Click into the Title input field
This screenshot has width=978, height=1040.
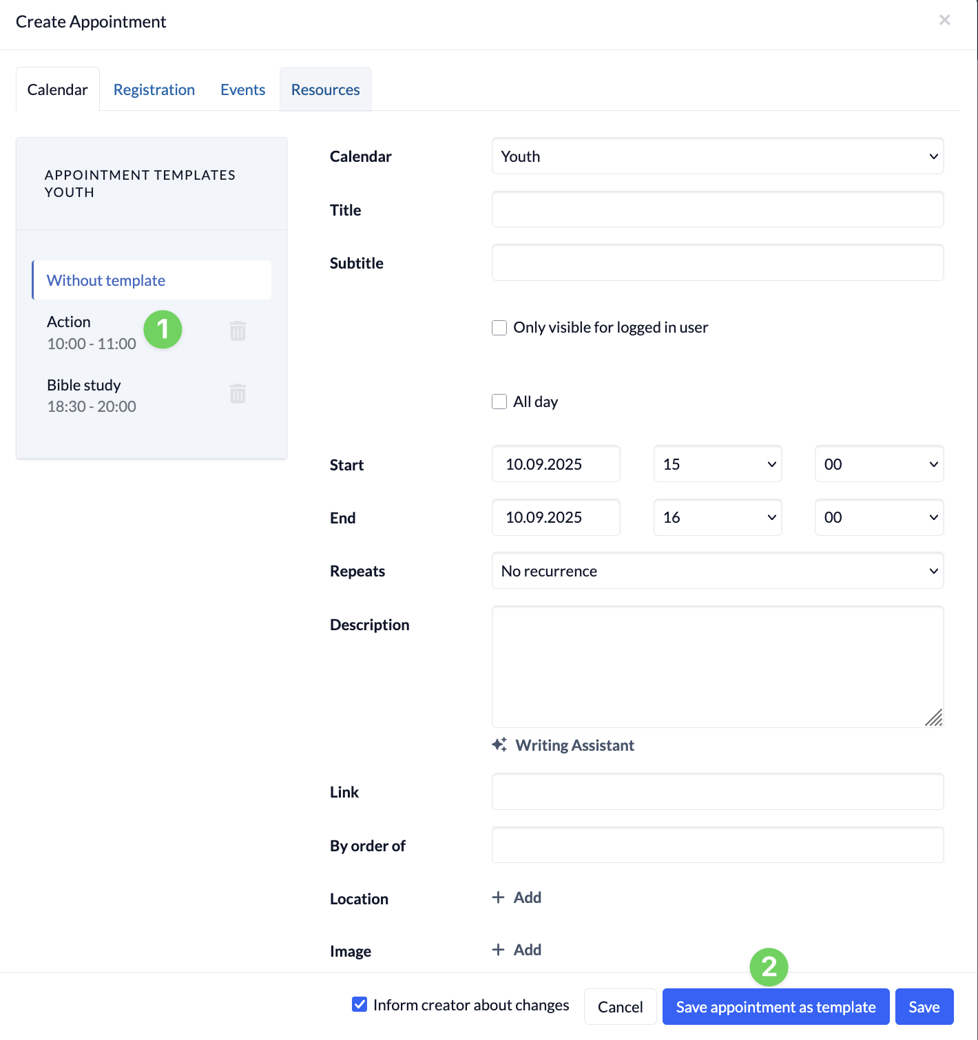718,209
